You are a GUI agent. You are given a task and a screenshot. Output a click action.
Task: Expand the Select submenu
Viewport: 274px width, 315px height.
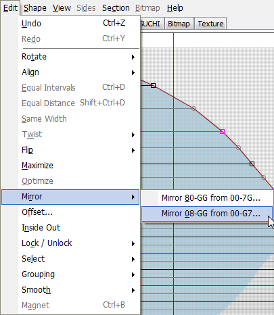tap(70, 259)
